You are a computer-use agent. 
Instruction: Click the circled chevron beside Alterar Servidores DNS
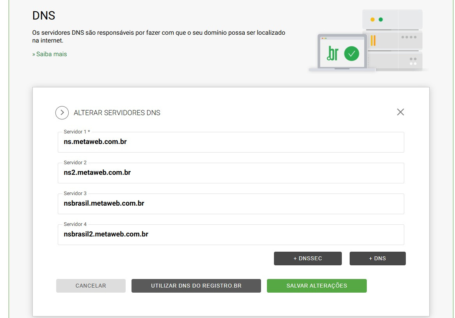point(62,113)
